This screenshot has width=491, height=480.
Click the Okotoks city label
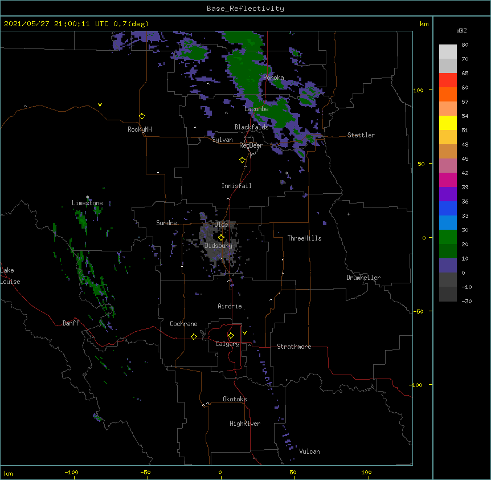coord(235,399)
